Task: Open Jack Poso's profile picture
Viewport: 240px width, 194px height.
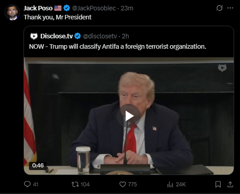Action: pos(12,12)
